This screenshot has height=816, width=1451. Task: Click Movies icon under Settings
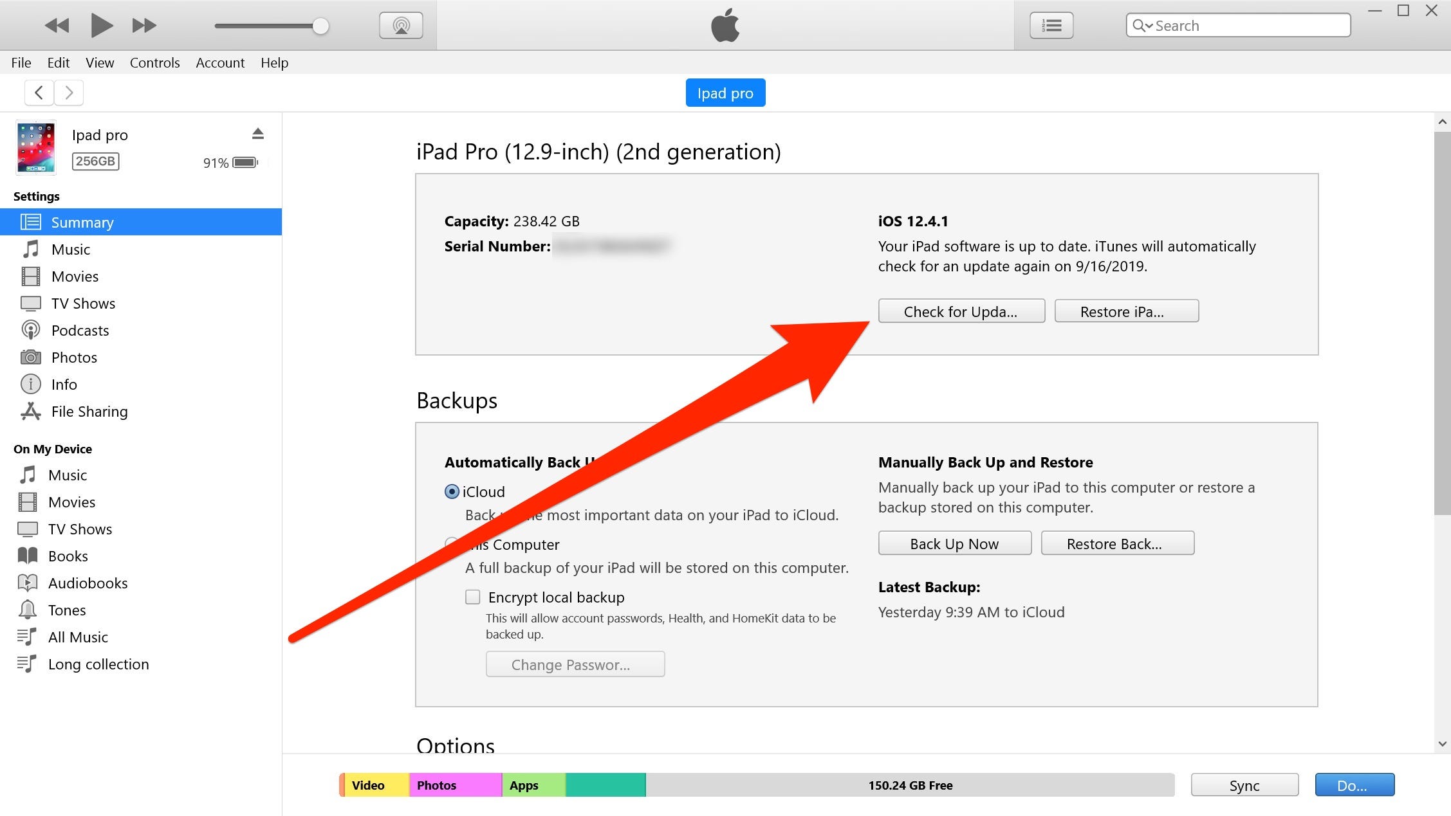[x=30, y=277]
